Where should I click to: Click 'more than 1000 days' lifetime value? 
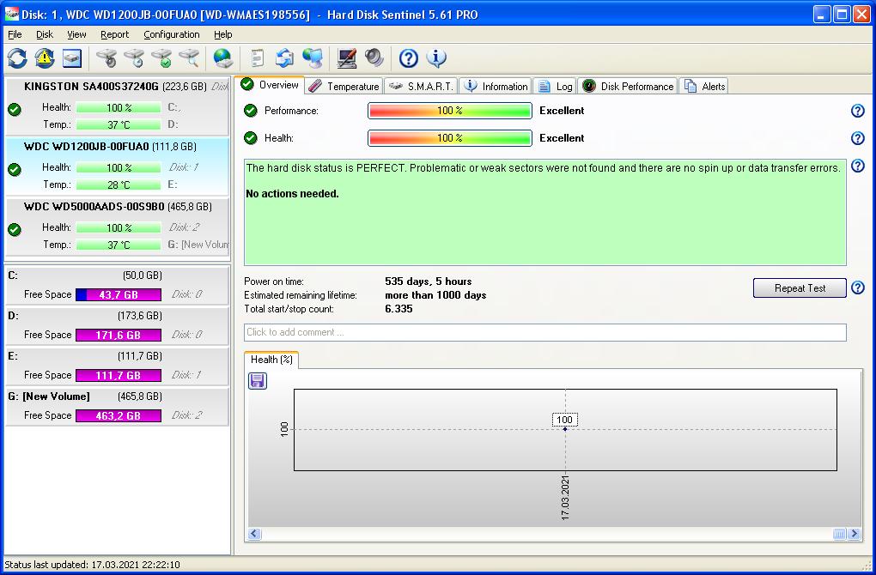(x=435, y=295)
